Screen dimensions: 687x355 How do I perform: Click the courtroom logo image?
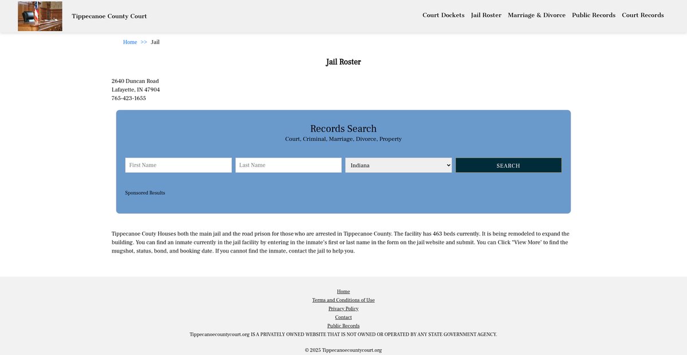coord(40,16)
